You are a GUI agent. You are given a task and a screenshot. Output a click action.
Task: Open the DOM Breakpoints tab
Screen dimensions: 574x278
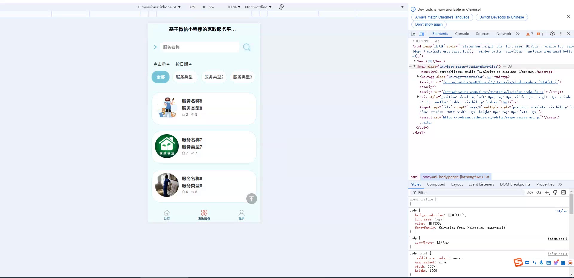coord(515,184)
